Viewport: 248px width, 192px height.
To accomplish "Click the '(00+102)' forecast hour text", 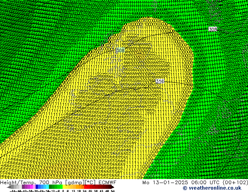I will point(235,182).
